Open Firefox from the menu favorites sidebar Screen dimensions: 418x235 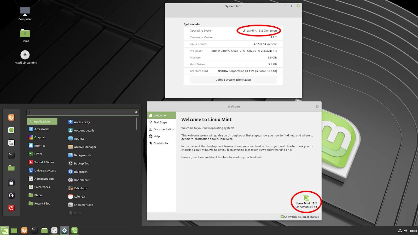click(11, 118)
